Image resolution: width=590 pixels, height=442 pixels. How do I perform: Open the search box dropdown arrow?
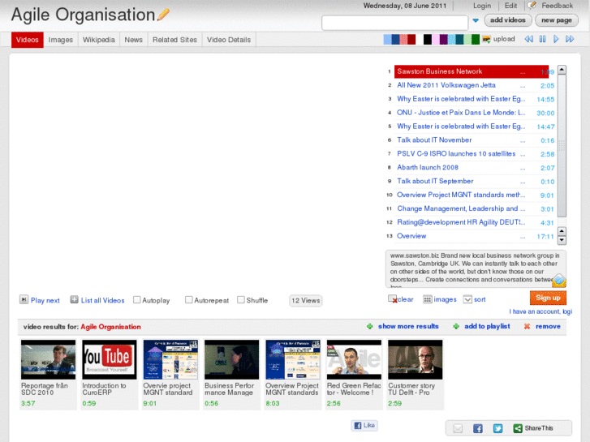pos(476,20)
